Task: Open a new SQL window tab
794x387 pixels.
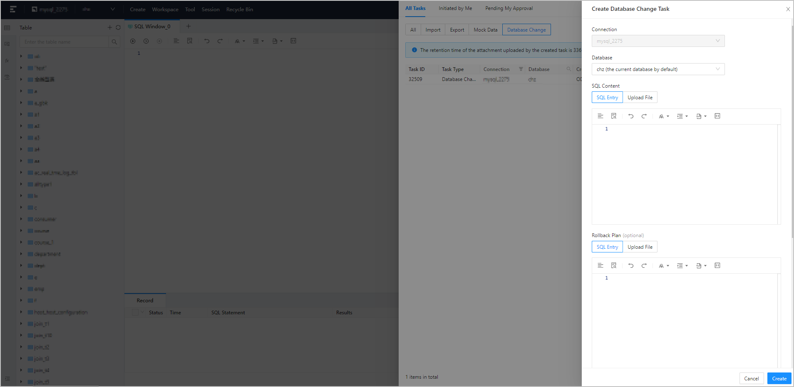Action: click(189, 26)
